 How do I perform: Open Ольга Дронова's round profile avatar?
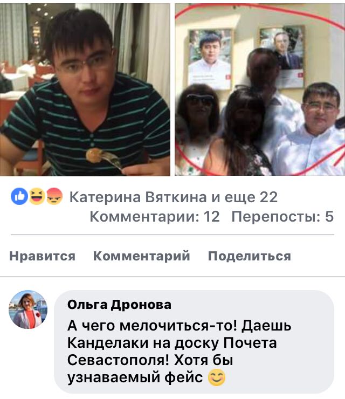point(28,309)
